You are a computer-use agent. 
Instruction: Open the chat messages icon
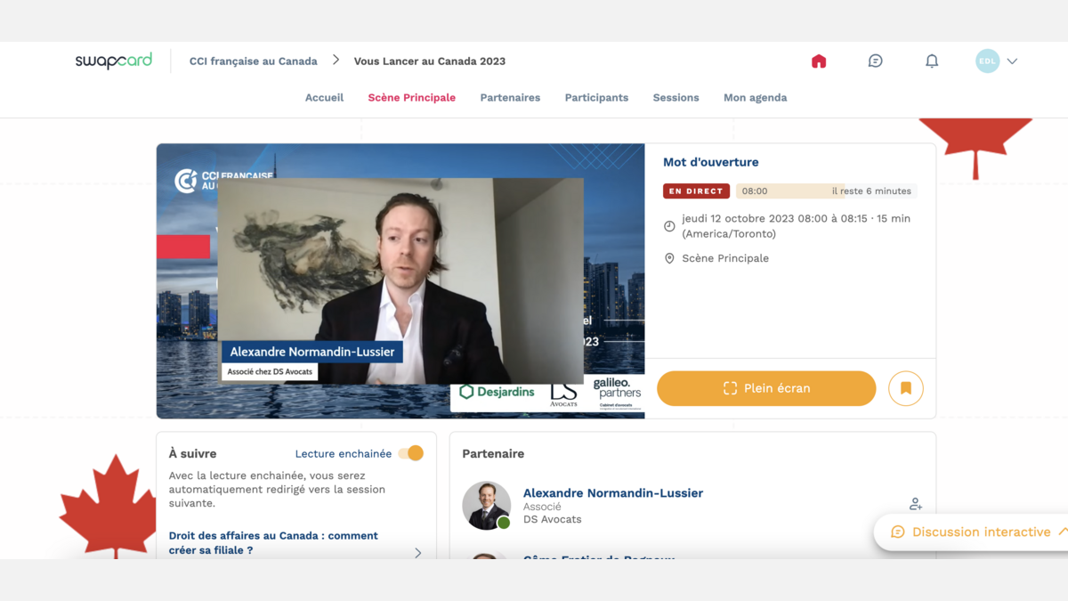point(875,61)
